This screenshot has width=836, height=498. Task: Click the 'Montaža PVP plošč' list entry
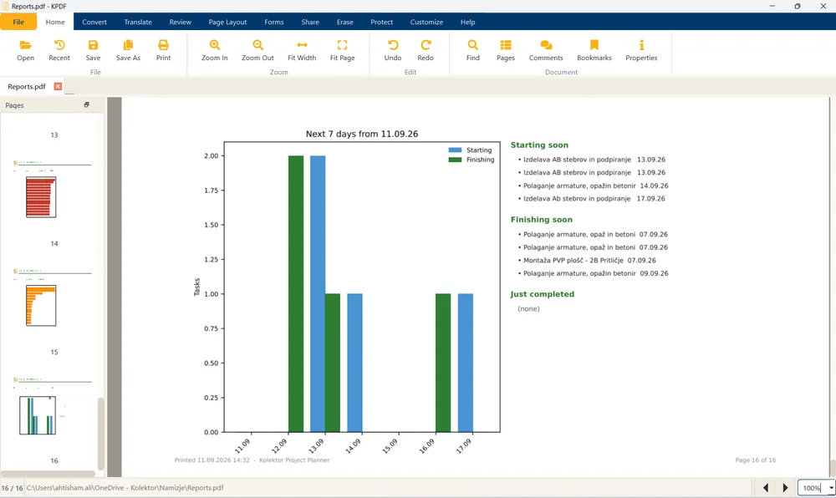click(x=589, y=261)
